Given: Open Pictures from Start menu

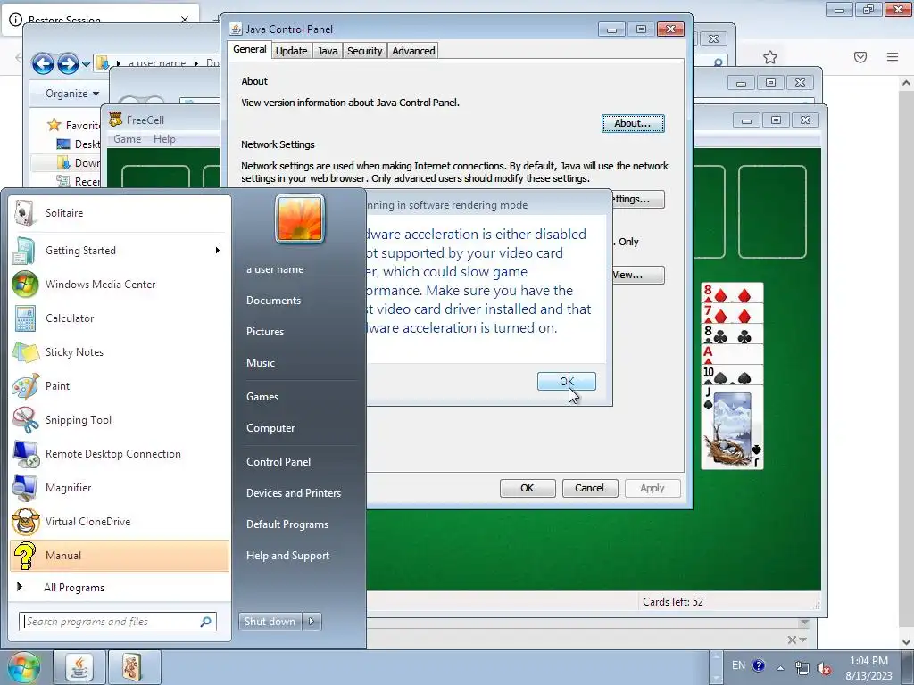Looking at the screenshot, I should click(x=265, y=332).
